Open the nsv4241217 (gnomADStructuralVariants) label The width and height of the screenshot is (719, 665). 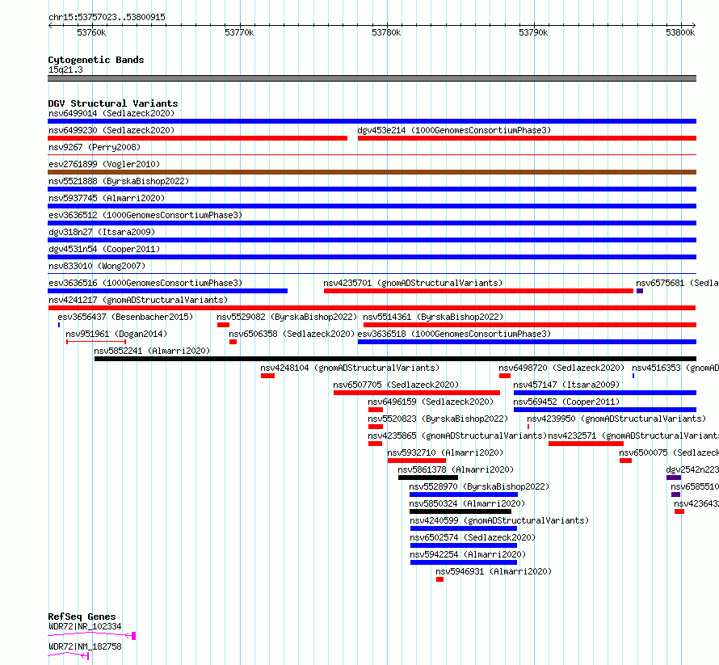[138, 300]
